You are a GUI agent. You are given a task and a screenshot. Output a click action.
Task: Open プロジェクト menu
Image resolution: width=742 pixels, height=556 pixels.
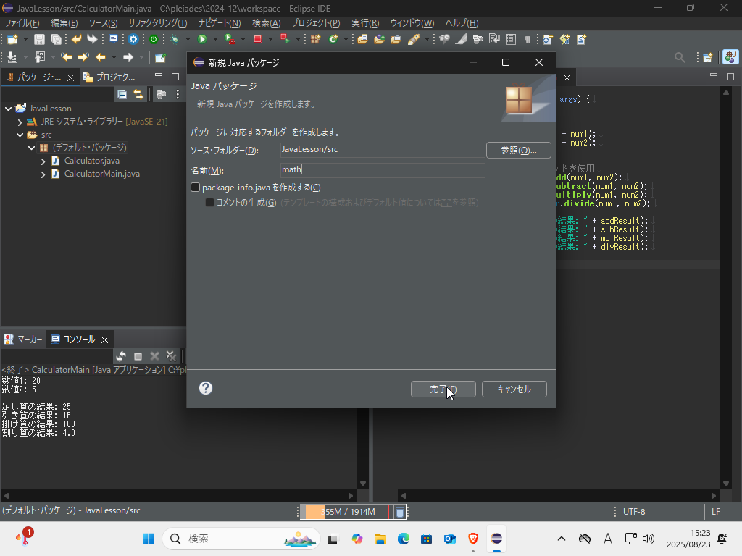tap(316, 22)
